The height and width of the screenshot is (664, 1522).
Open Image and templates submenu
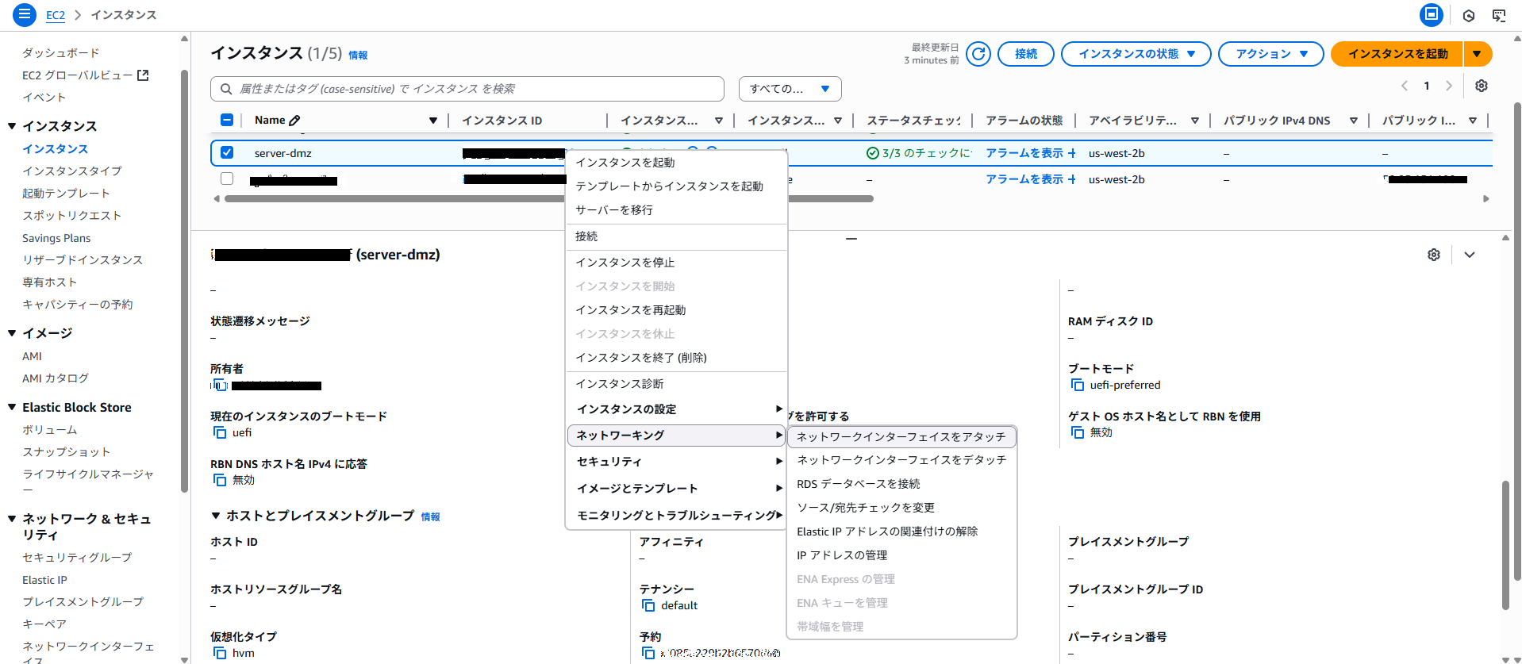tap(676, 489)
